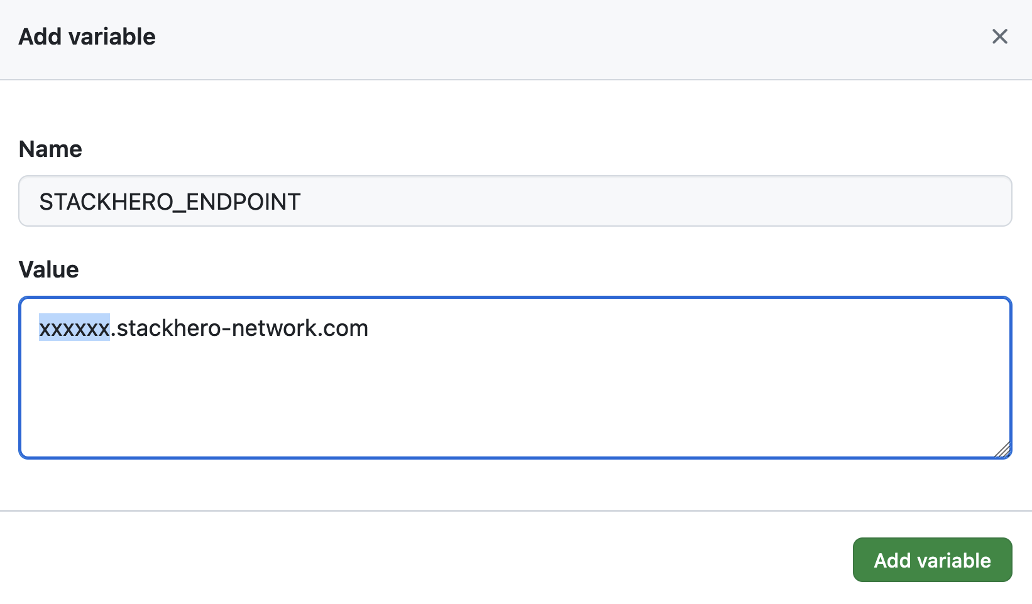Click the X to close the dialog
The width and height of the screenshot is (1032, 604).
[x=999, y=36]
